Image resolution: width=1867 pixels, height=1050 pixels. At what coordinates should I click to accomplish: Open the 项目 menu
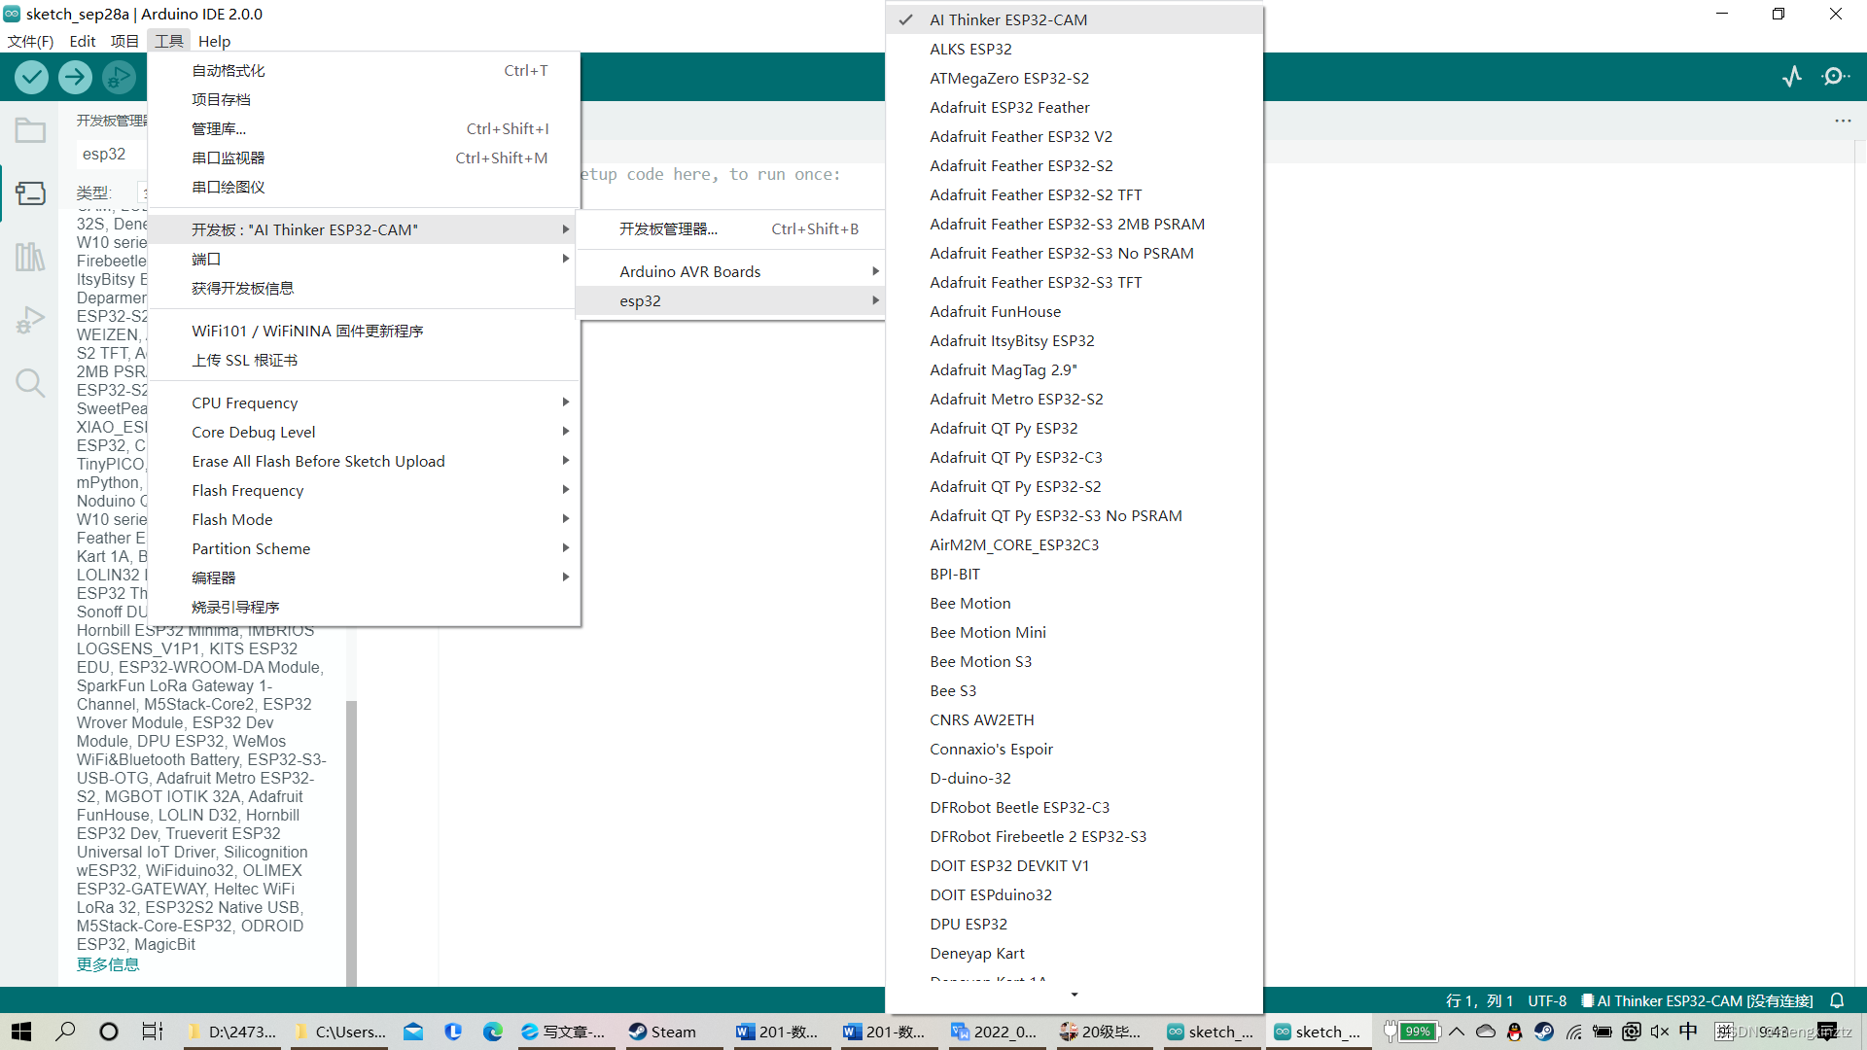click(124, 41)
